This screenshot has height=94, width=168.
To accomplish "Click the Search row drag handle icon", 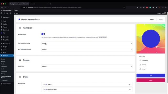I will pos(44,84).
